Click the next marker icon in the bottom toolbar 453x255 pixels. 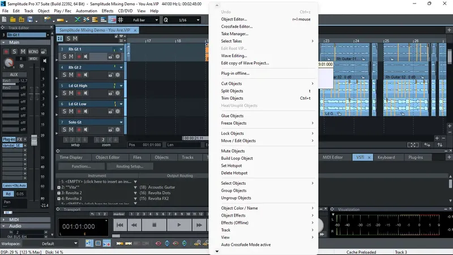click(x=129, y=244)
